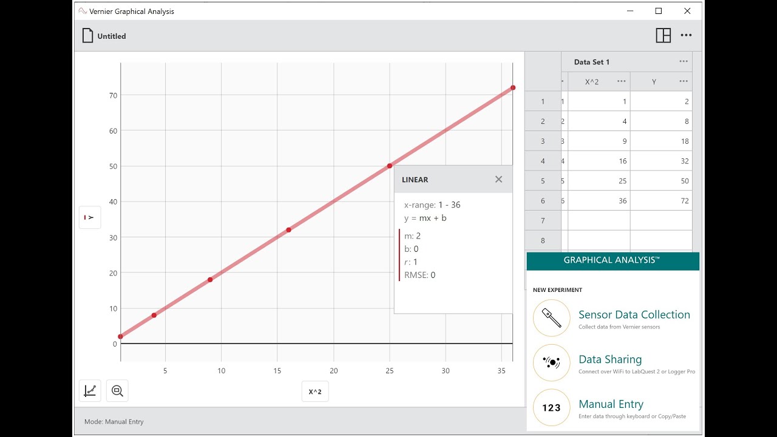Click the GRAPHICAL ANALYSIS banner
The width and height of the screenshot is (777, 437).
tap(612, 260)
